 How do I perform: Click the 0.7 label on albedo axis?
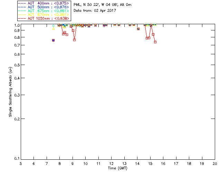click(17, 45)
